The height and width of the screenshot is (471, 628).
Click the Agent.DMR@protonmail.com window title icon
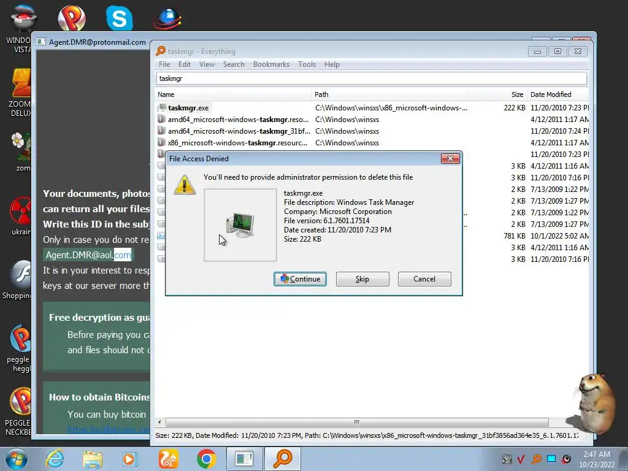point(41,42)
